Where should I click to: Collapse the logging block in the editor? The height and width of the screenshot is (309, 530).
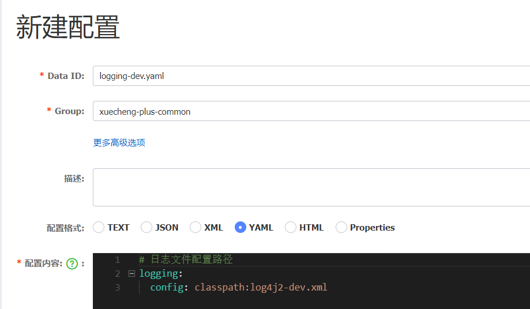(x=131, y=274)
